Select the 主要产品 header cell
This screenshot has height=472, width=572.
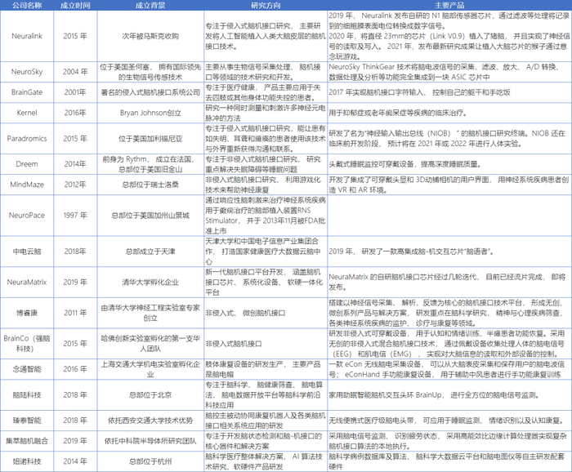click(x=449, y=5)
